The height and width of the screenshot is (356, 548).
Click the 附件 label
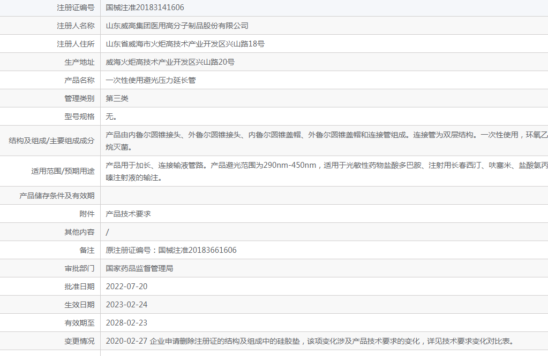tap(87, 214)
